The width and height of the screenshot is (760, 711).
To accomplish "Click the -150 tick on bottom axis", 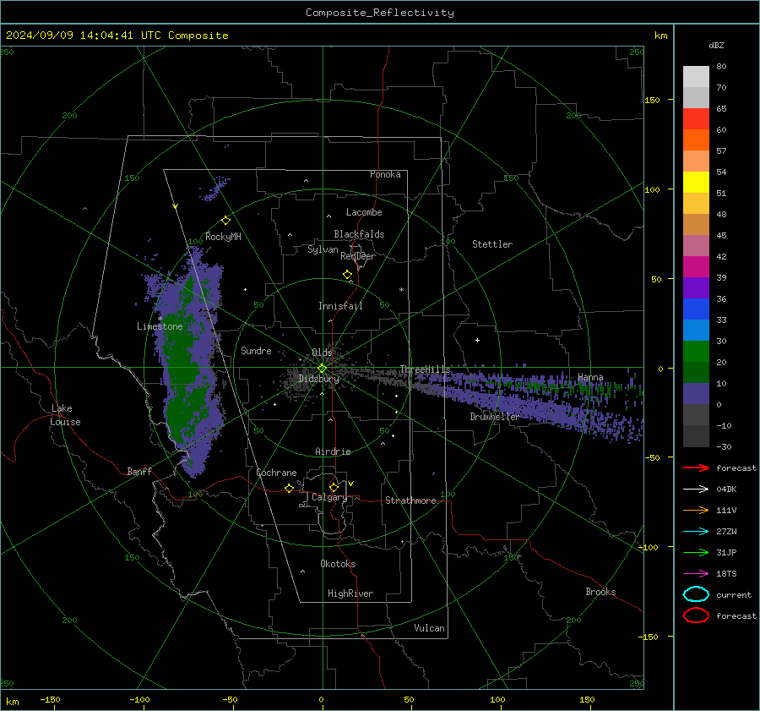I will [x=50, y=699].
